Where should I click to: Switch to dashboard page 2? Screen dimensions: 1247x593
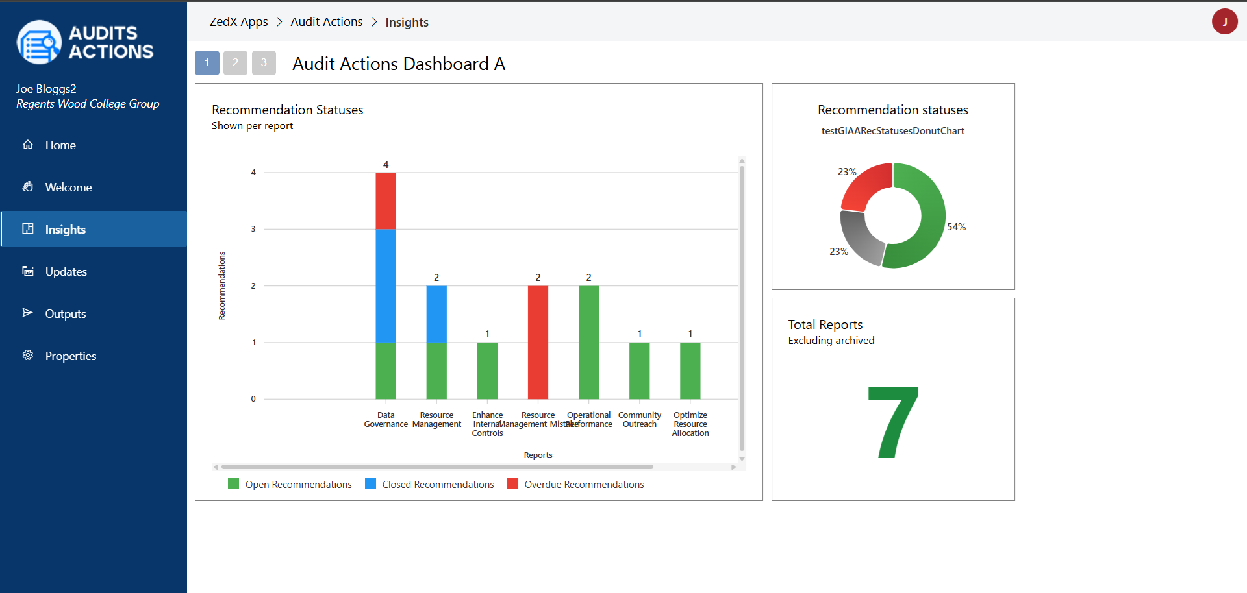235,63
